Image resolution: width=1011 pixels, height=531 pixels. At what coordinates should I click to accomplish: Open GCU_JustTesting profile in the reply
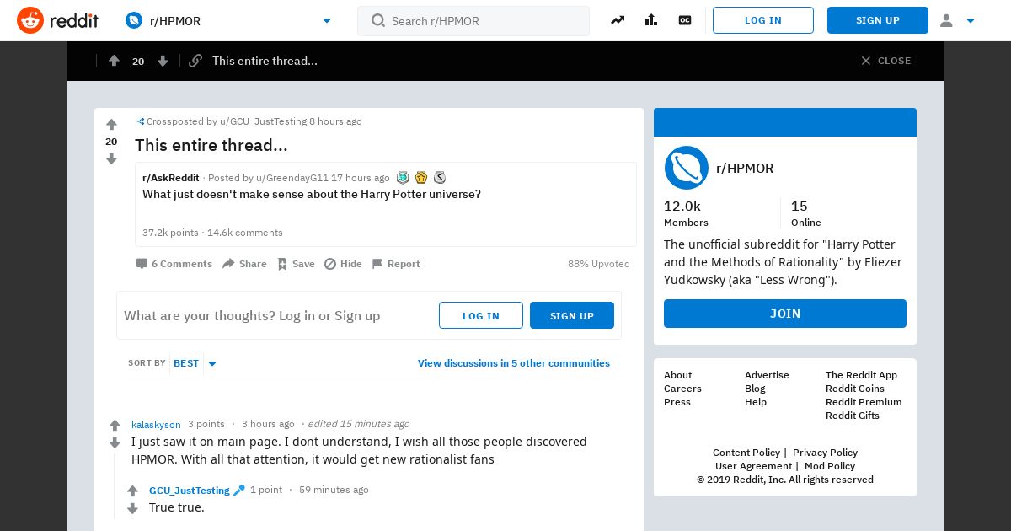pyautogui.click(x=190, y=490)
